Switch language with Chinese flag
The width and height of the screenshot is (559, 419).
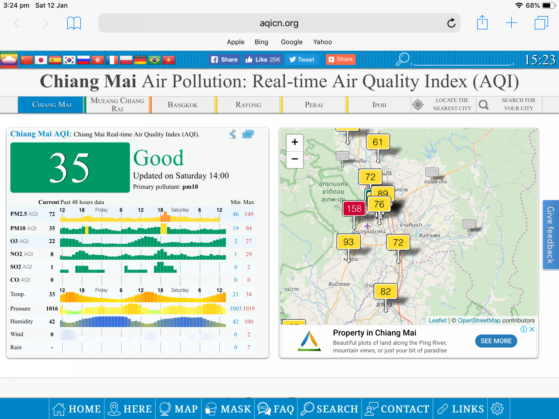pos(27,60)
